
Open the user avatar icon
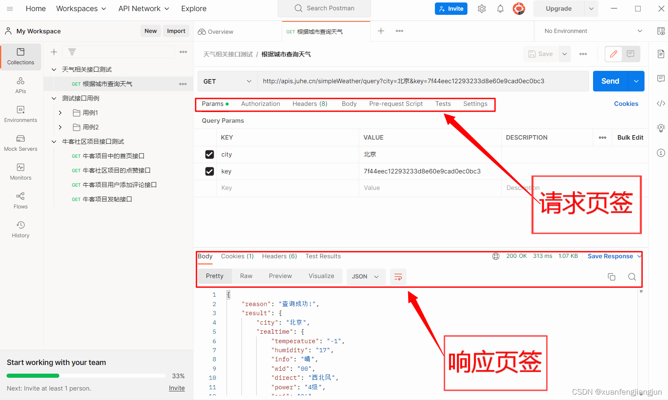point(519,9)
